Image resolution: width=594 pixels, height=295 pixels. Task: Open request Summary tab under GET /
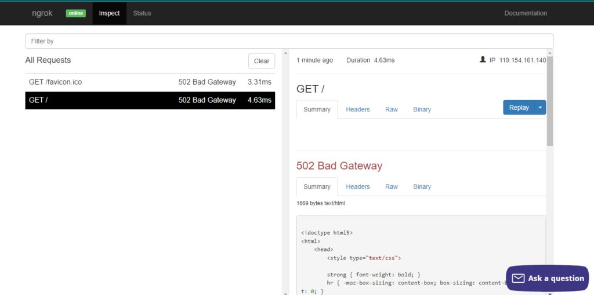pos(317,109)
